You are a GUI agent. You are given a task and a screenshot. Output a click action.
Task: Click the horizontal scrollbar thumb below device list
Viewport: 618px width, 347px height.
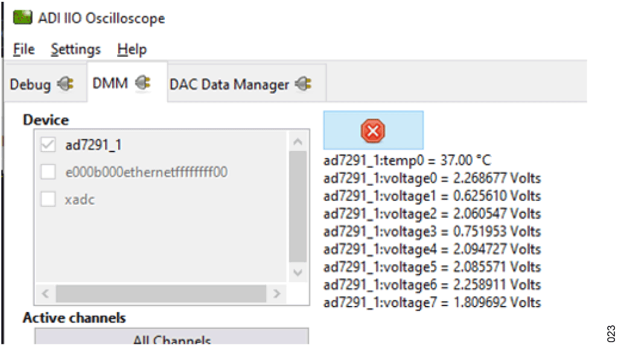coord(161,293)
